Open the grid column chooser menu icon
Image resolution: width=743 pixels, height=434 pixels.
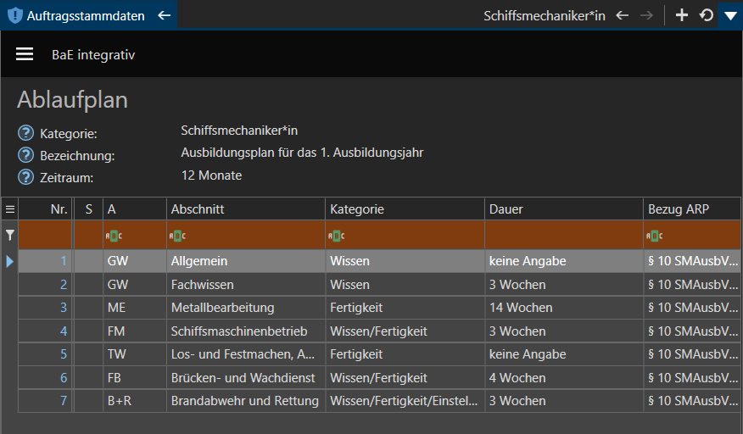click(x=10, y=209)
